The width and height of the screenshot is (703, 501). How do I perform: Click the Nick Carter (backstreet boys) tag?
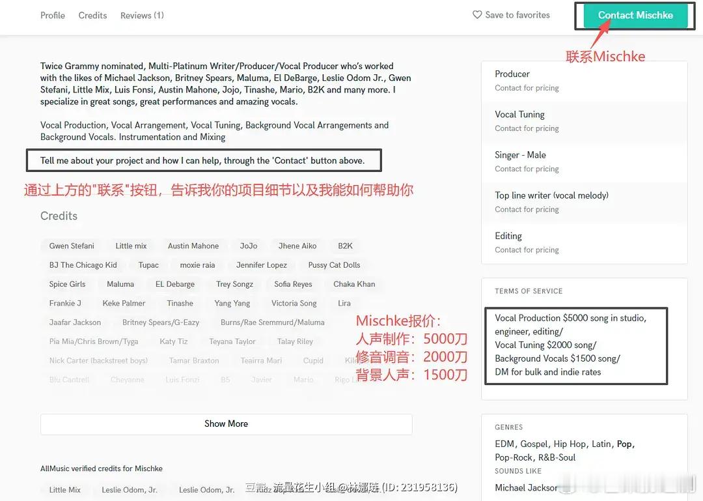98,360
